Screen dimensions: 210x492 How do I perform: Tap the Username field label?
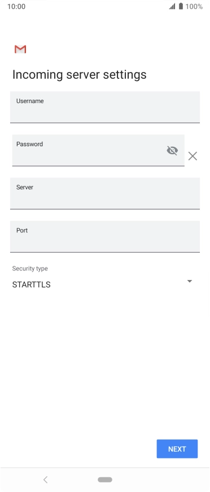30,101
